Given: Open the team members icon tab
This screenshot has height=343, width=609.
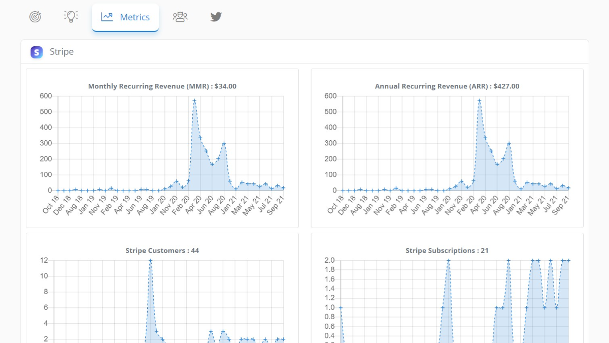Looking at the screenshot, I should 180,17.
